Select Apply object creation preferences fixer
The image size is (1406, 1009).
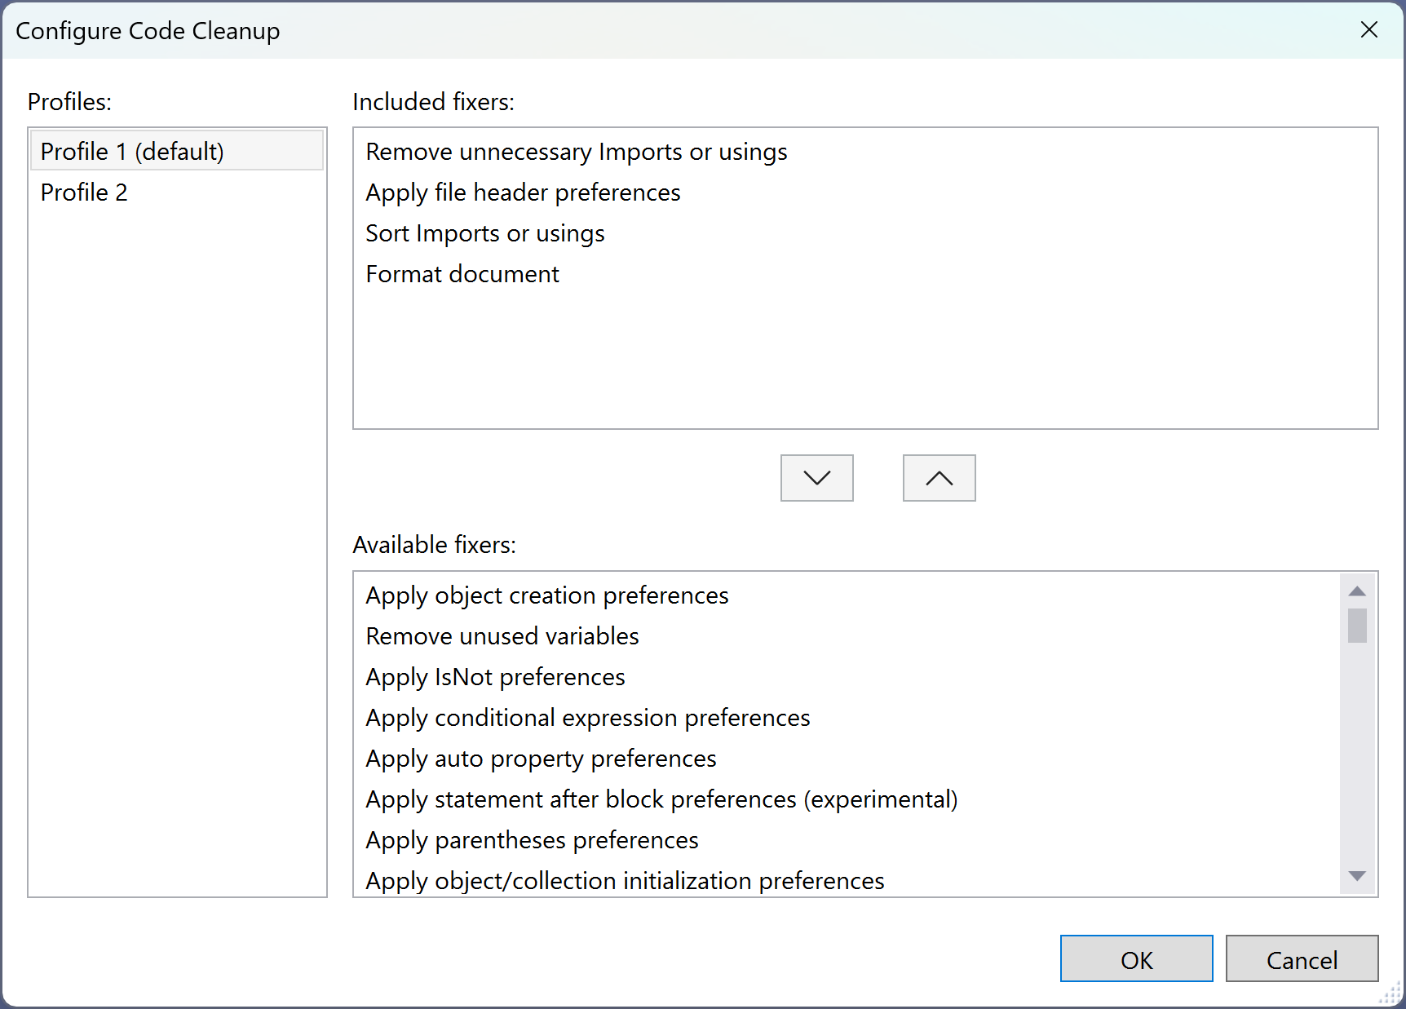point(547,595)
